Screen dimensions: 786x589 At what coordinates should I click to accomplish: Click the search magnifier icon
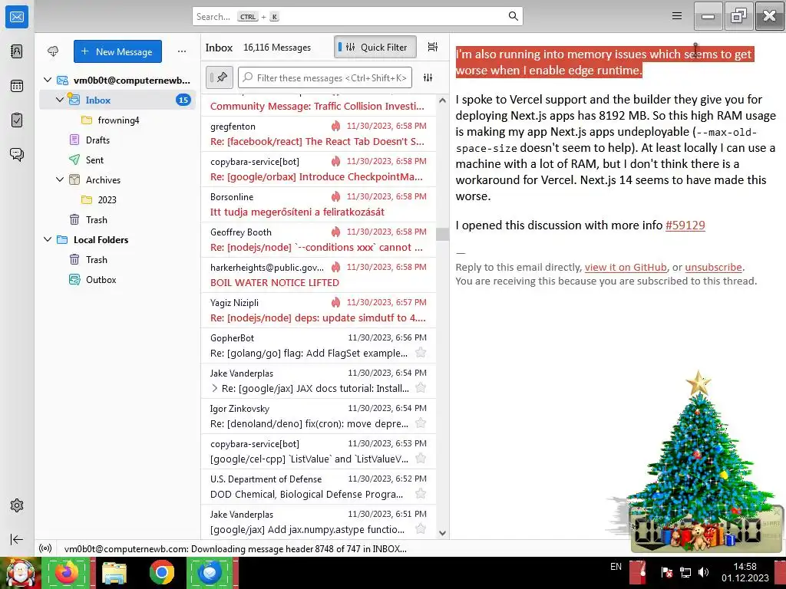[513, 16]
